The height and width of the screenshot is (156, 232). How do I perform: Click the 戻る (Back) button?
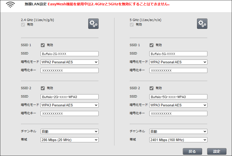click(192, 151)
